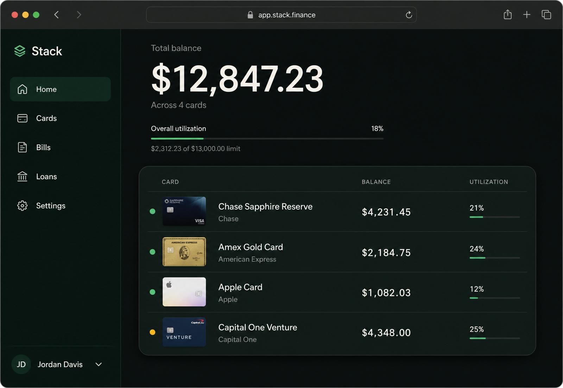Click the Chase Sapphire Reserve card thumbnail
The width and height of the screenshot is (563, 388).
coord(184,211)
